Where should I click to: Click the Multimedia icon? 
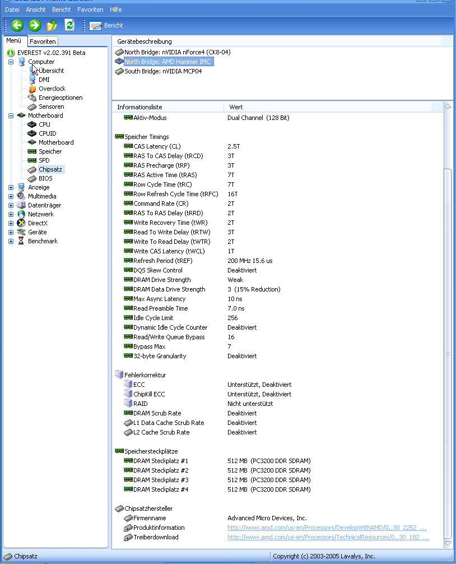click(21, 196)
